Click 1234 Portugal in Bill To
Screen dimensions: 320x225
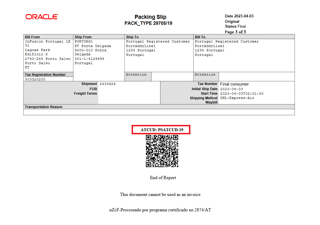(210, 50)
